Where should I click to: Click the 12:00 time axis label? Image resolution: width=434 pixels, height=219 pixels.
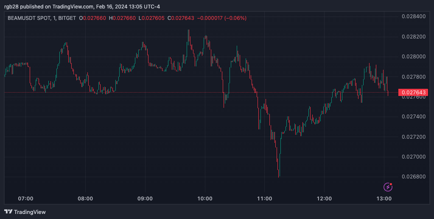click(325, 199)
